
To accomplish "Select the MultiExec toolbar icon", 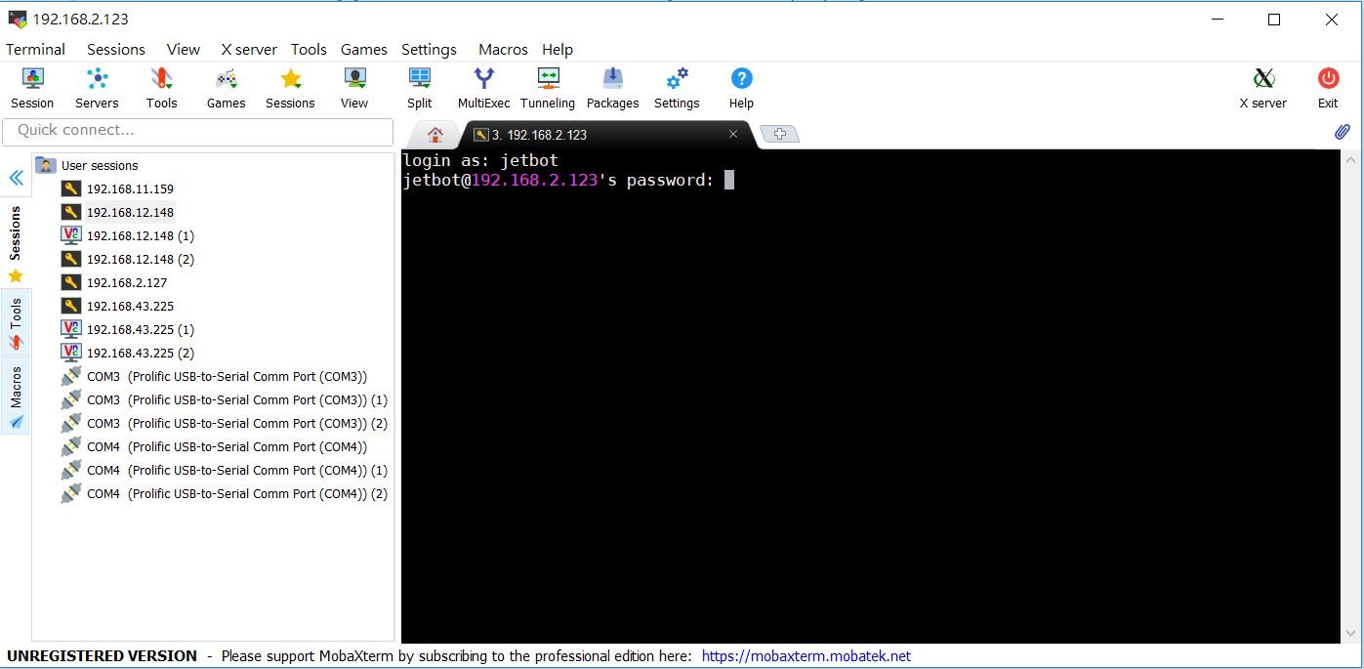I will click(x=483, y=88).
